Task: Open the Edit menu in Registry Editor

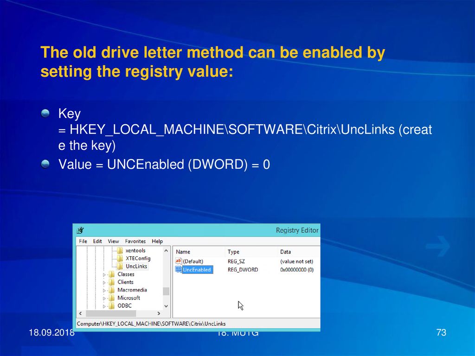Action: [97, 241]
